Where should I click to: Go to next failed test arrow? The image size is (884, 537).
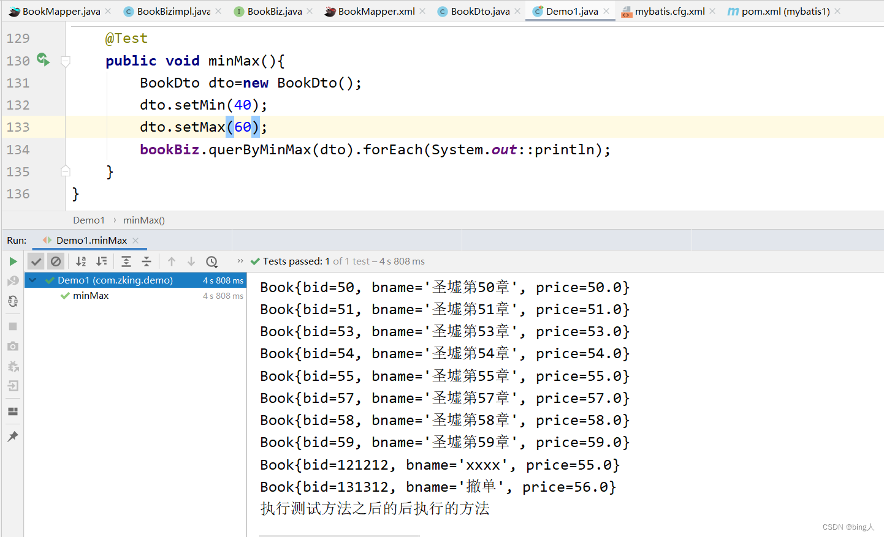click(x=191, y=261)
